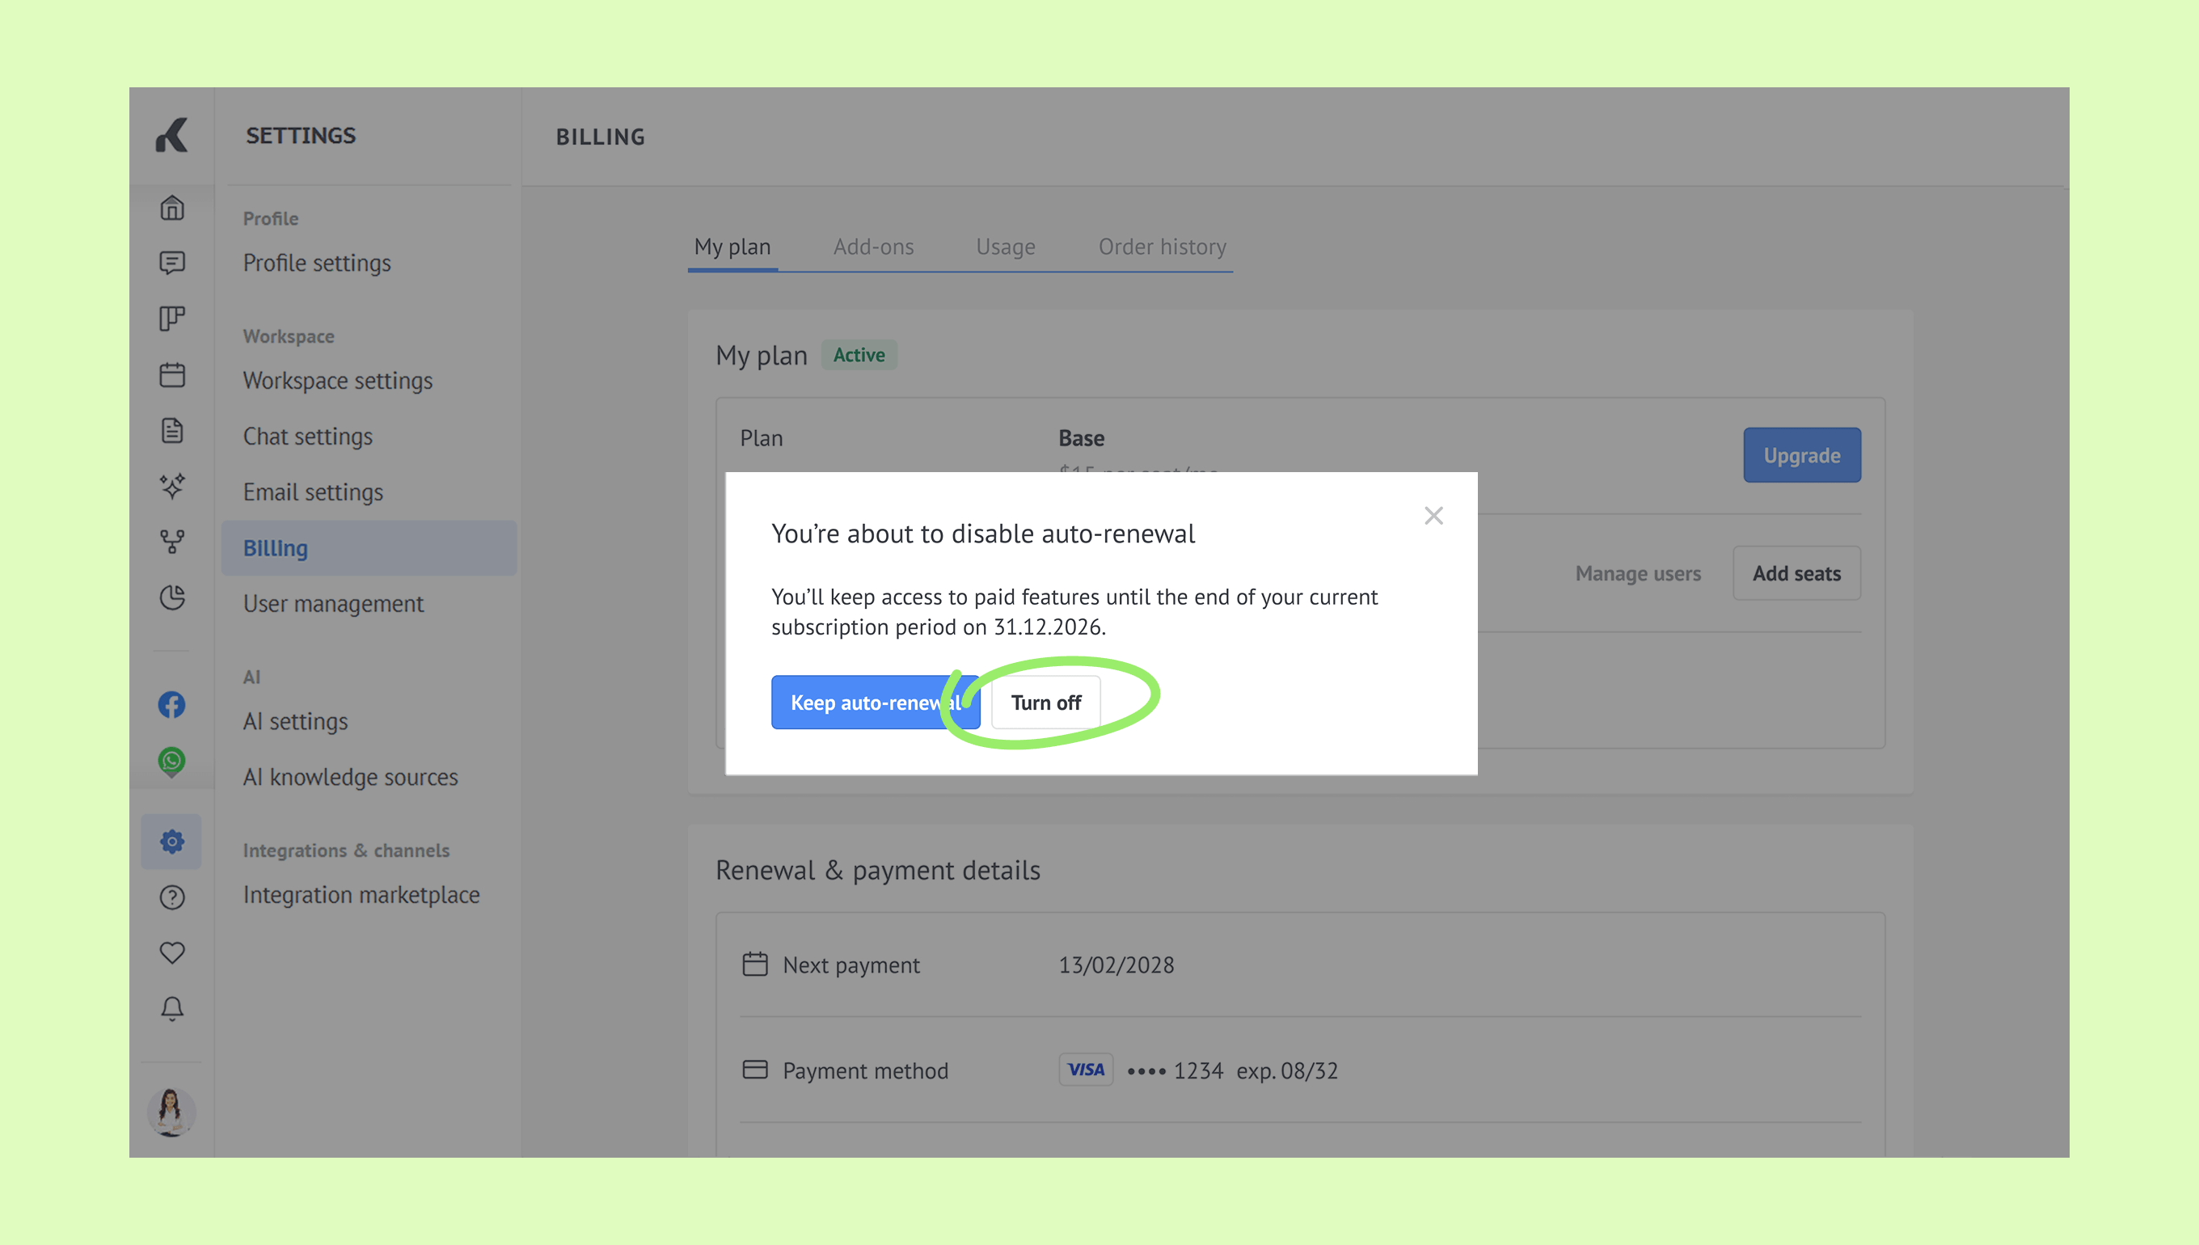Click the BILLING page heading

[x=600, y=137]
